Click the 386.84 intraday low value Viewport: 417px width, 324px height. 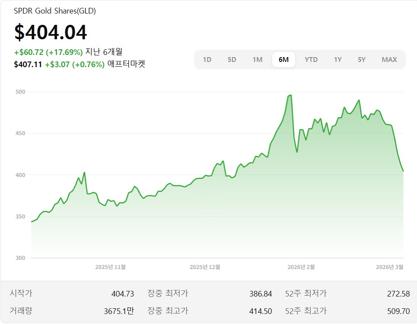(261, 294)
